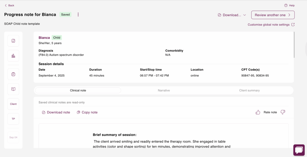Screen dimensions: 307x157
Task: Click the Copy note button
Action: [x=87, y=112]
